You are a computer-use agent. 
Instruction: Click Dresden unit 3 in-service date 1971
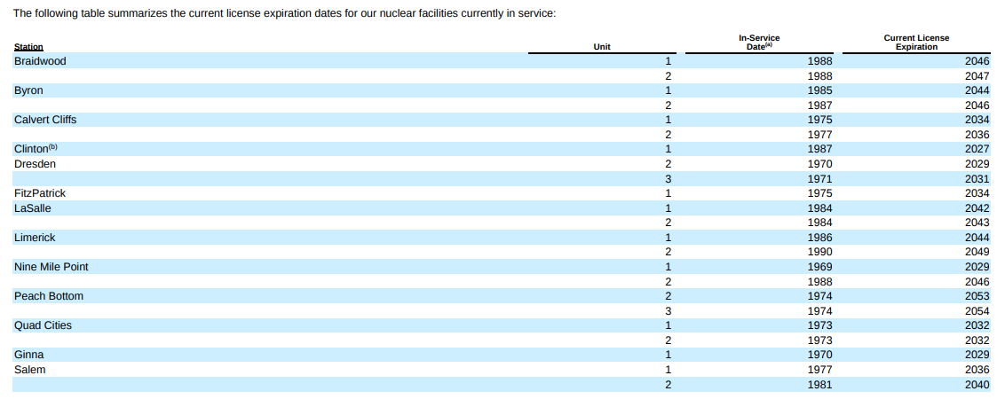tap(819, 179)
